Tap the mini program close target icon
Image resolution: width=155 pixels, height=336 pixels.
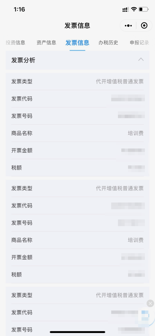click(x=144, y=26)
